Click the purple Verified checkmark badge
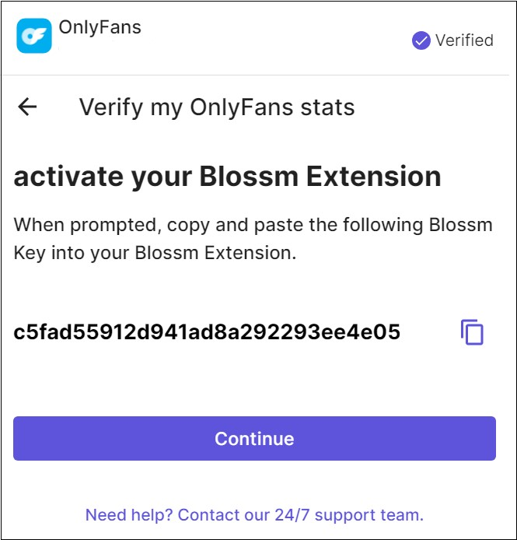 pyautogui.click(x=421, y=40)
